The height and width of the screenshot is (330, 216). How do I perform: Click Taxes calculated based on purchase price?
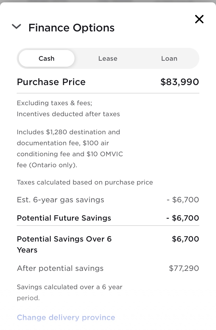coord(85,182)
